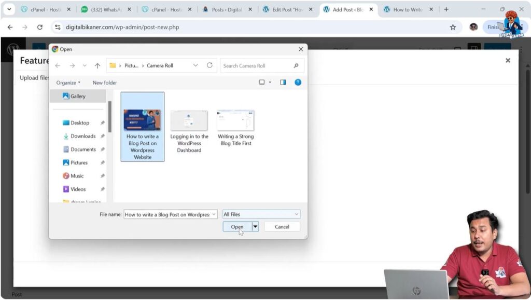This screenshot has width=531, height=300.
Task: Navigate up one folder level
Action: (97, 65)
